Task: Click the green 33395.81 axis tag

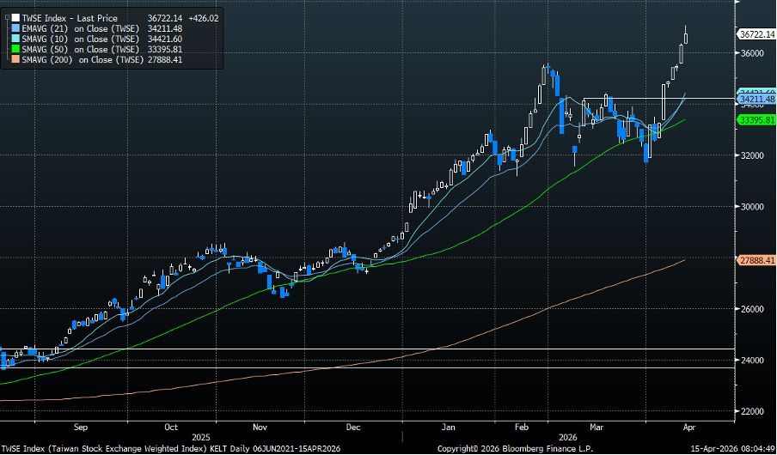Action: pyautogui.click(x=756, y=120)
